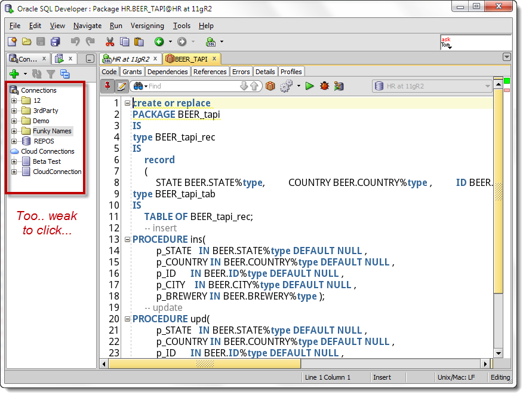
Task: Click the gray Forward navigation icon
Action: coord(182,42)
